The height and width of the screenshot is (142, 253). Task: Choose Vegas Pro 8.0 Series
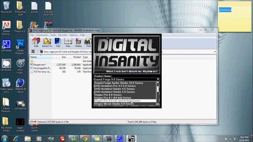point(125,95)
